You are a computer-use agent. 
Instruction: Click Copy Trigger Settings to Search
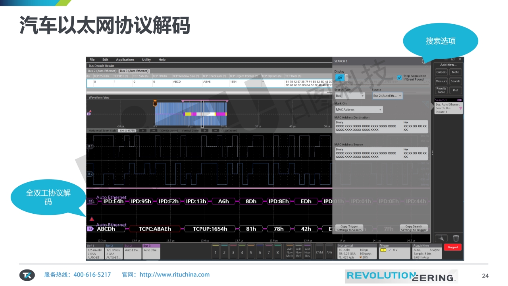click(x=349, y=228)
